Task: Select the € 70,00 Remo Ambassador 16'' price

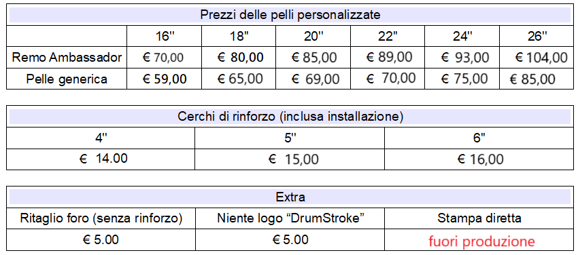Action: click(163, 58)
